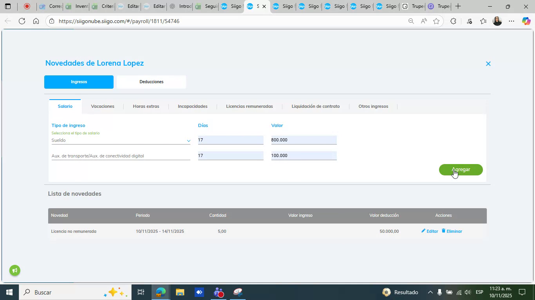Open File Explorer from the taskbar

tap(180, 292)
